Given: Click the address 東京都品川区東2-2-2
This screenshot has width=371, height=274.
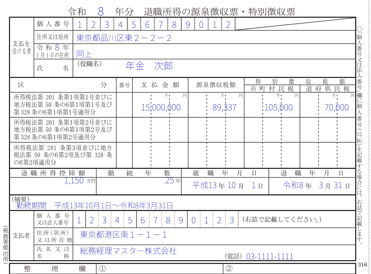Looking at the screenshot, I should (x=124, y=38).
